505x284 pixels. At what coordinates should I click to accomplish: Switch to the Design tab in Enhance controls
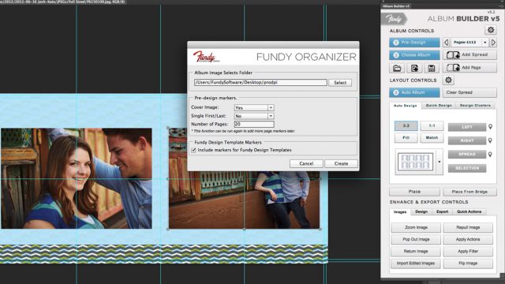421,211
